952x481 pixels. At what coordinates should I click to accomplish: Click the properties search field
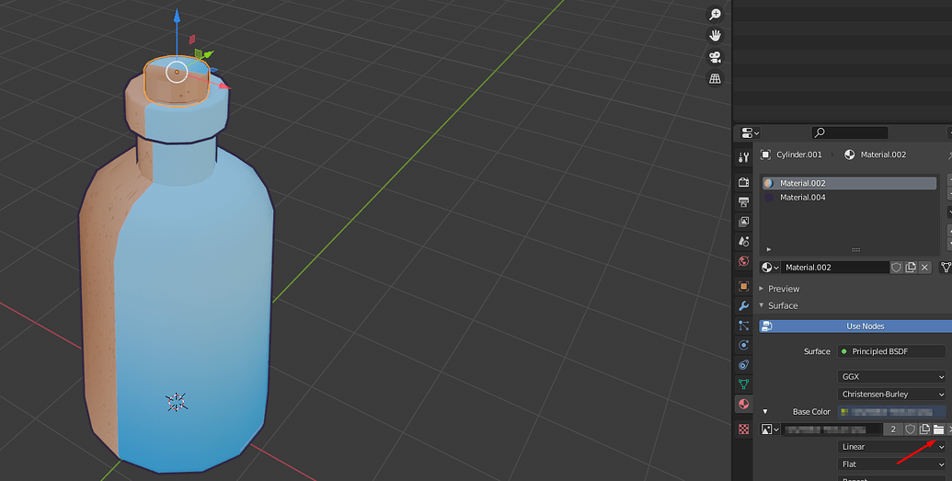[849, 132]
